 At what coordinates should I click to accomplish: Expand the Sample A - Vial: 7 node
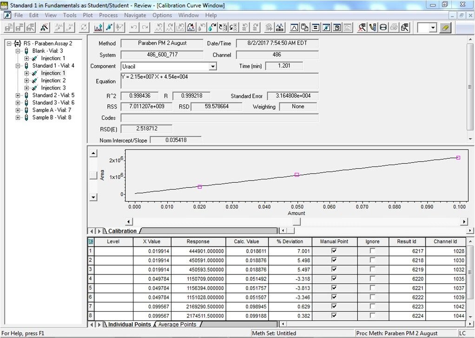coord(18,110)
